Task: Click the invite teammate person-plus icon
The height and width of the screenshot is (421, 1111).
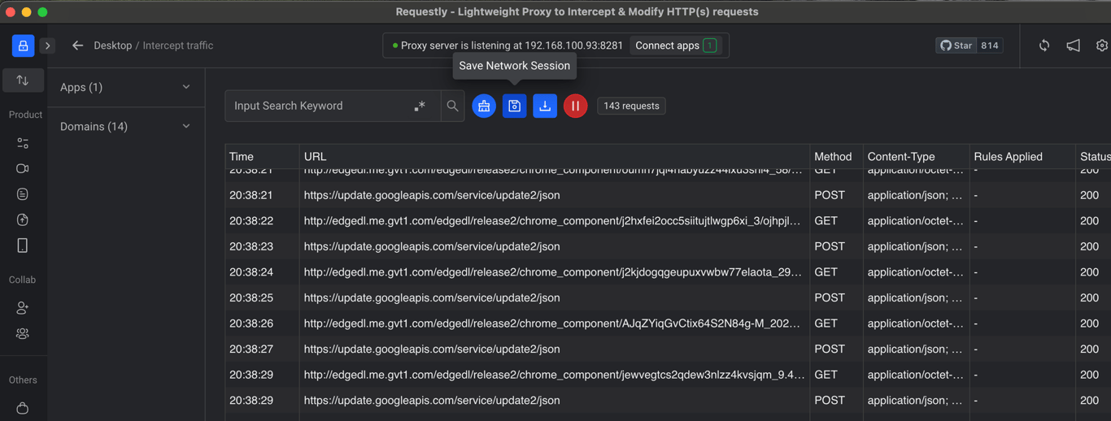Action: point(23,308)
